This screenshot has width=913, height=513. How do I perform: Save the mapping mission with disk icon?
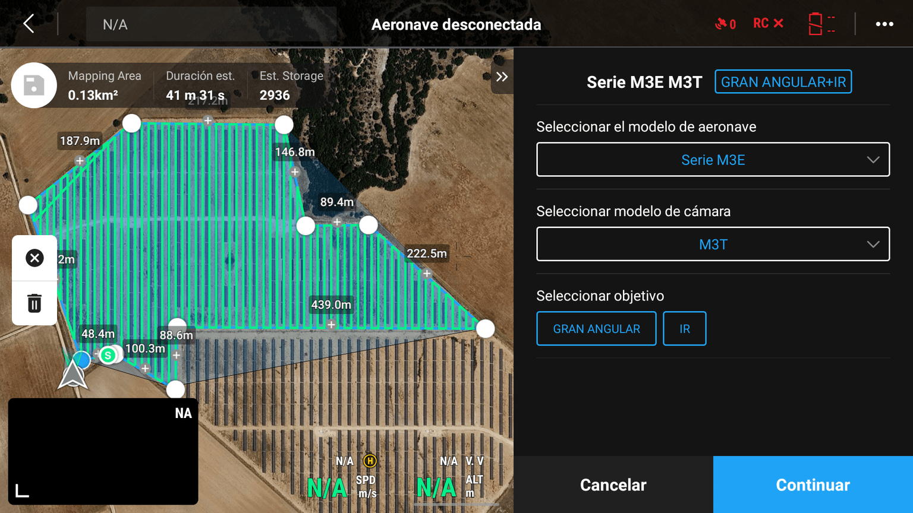[x=34, y=85]
